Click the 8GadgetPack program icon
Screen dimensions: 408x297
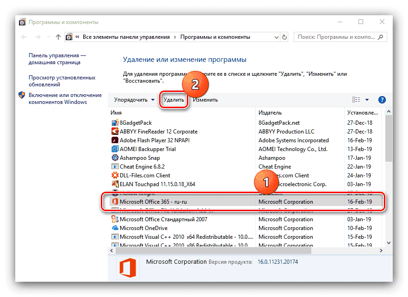pyautogui.click(x=115, y=123)
